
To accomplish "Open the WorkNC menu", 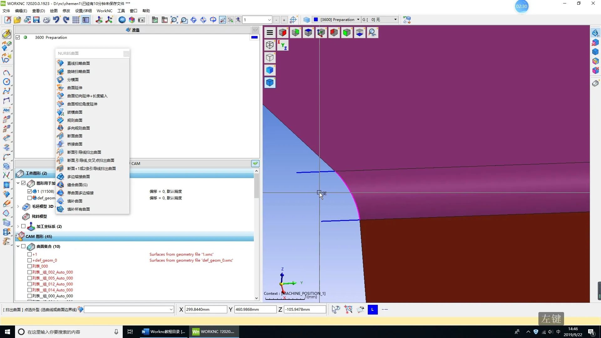I will 104,11.
